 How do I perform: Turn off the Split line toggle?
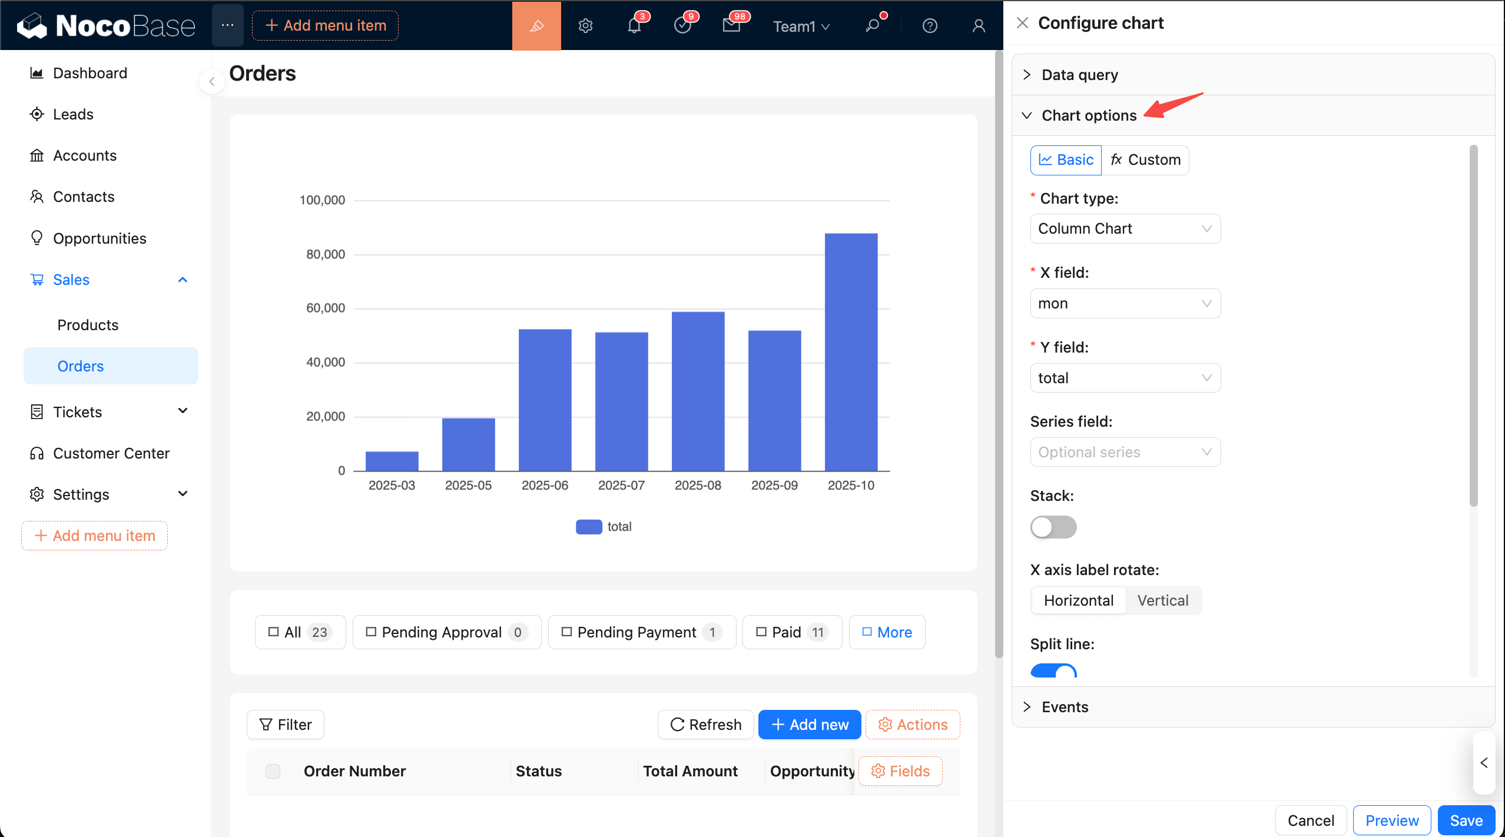coord(1053,671)
